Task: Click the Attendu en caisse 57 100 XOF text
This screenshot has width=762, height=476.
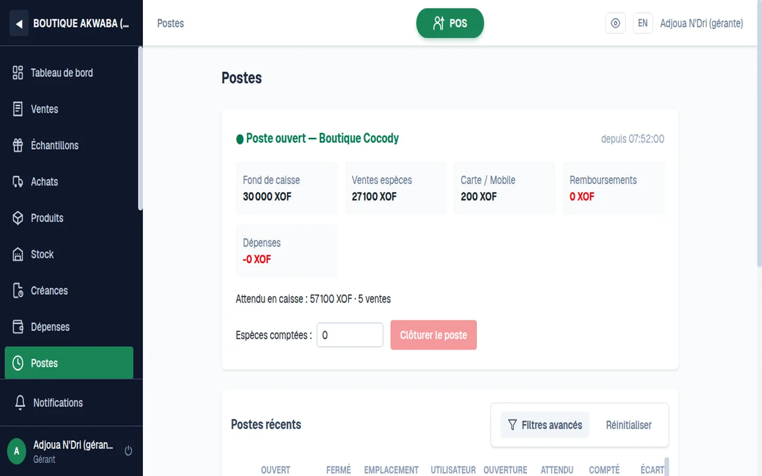Action: coord(313,299)
